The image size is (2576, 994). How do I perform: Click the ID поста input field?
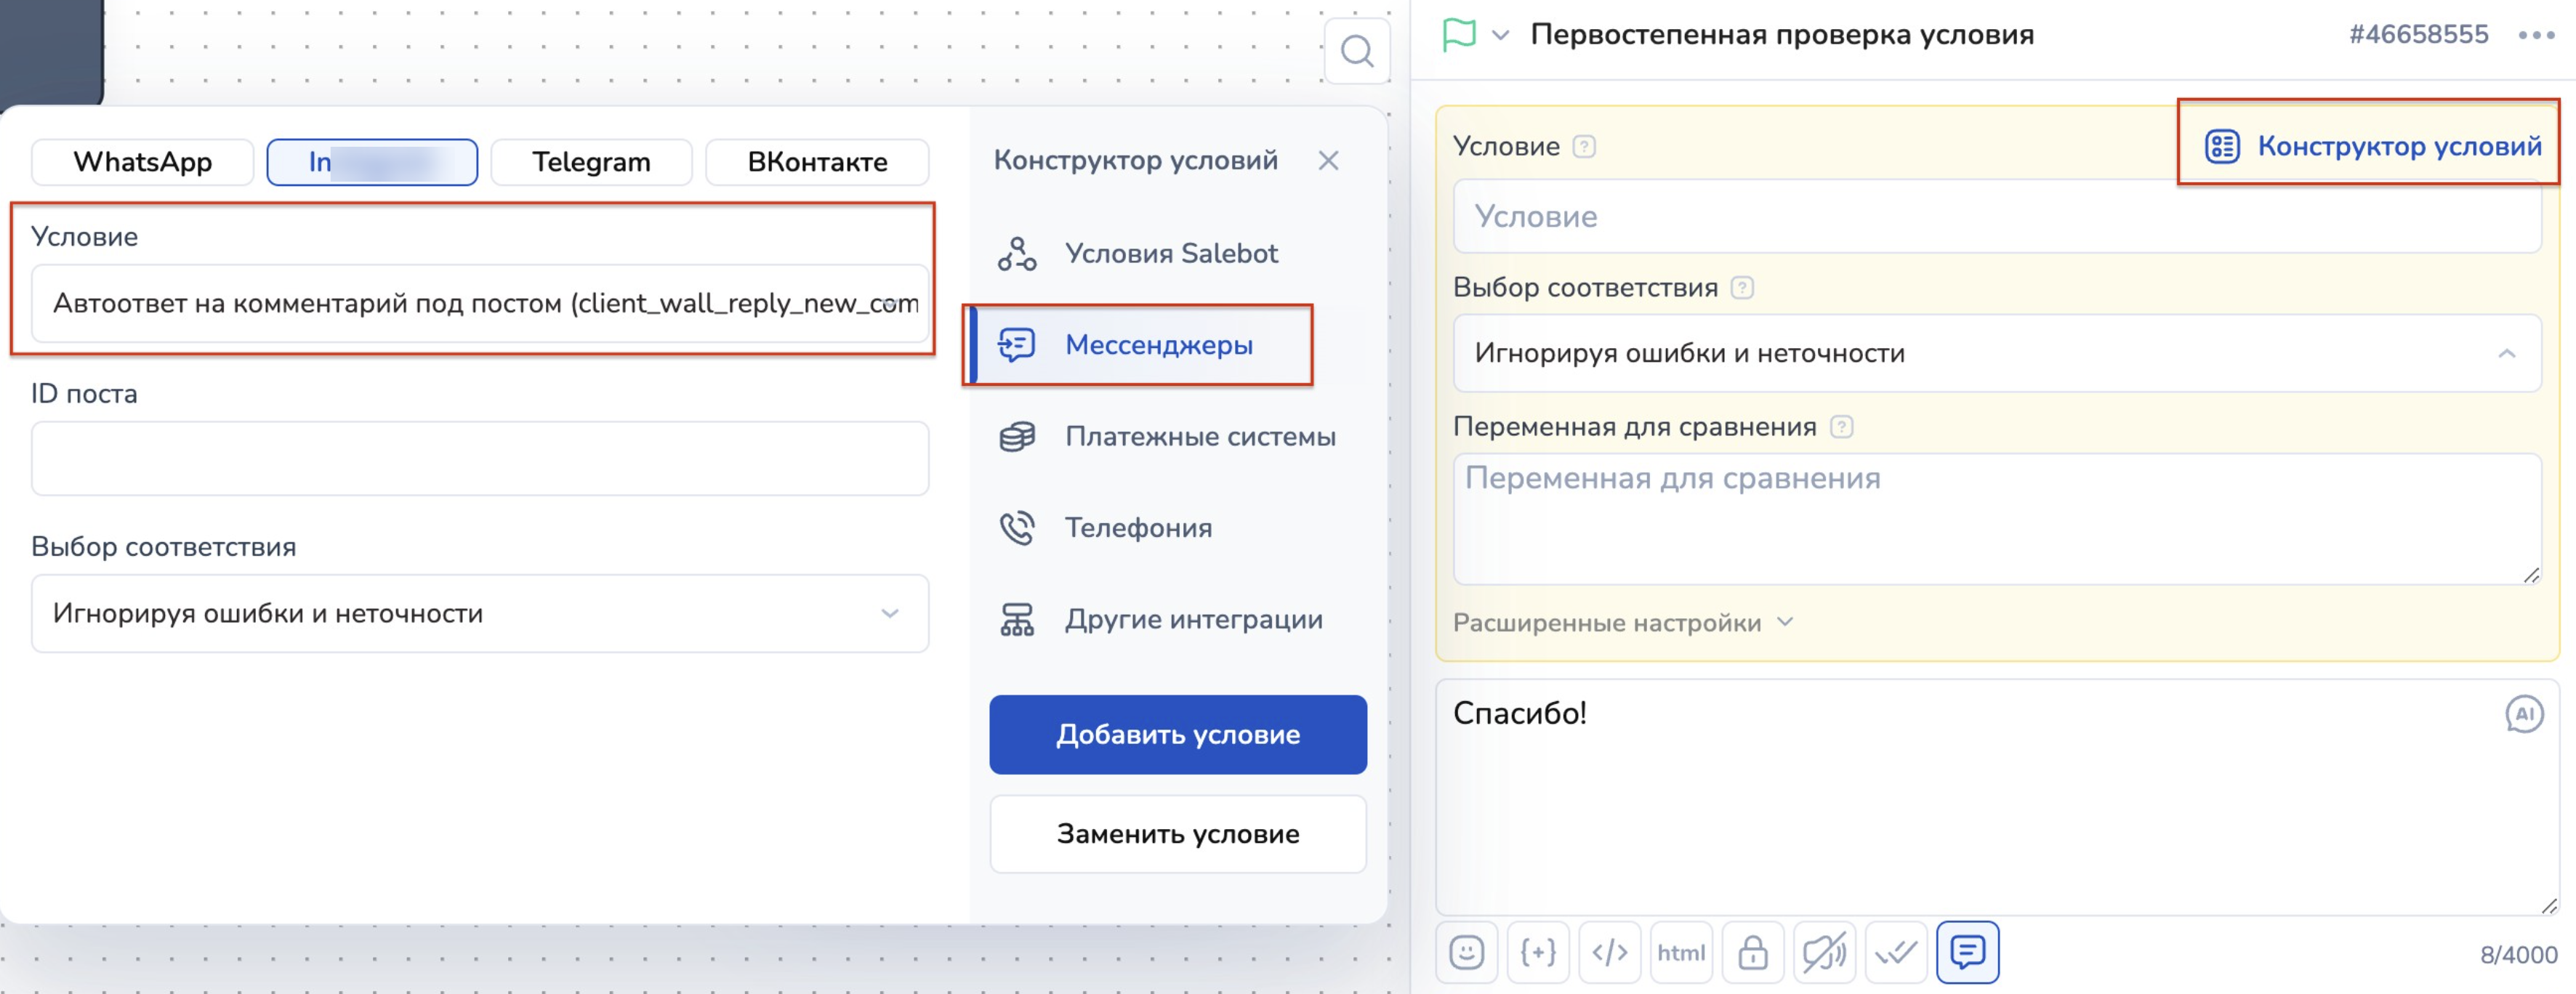(x=480, y=458)
